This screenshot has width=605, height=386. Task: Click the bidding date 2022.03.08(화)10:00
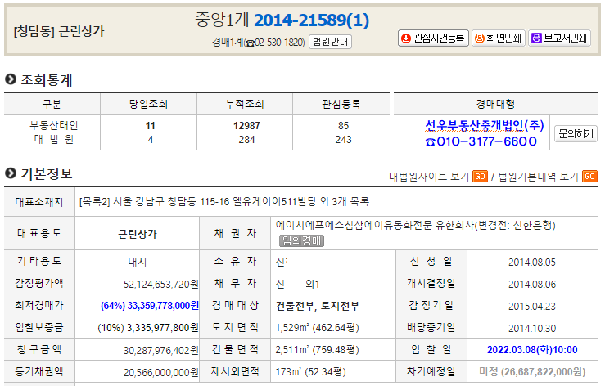(532, 350)
